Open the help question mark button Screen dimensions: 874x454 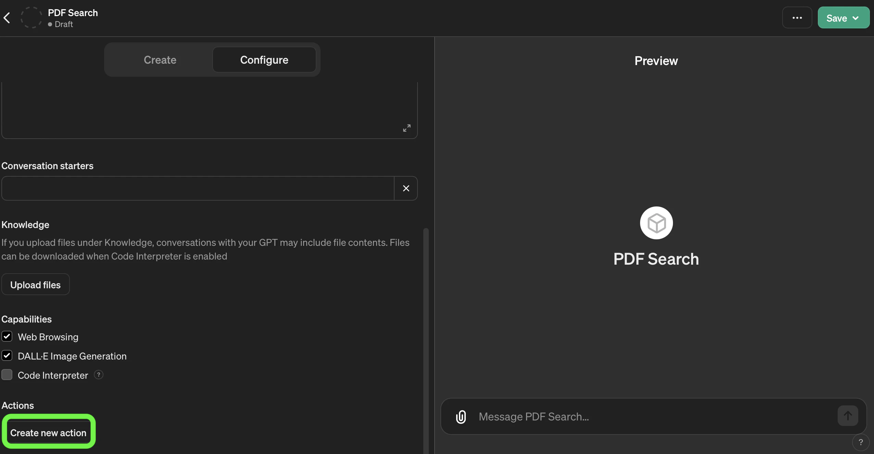pyautogui.click(x=860, y=442)
